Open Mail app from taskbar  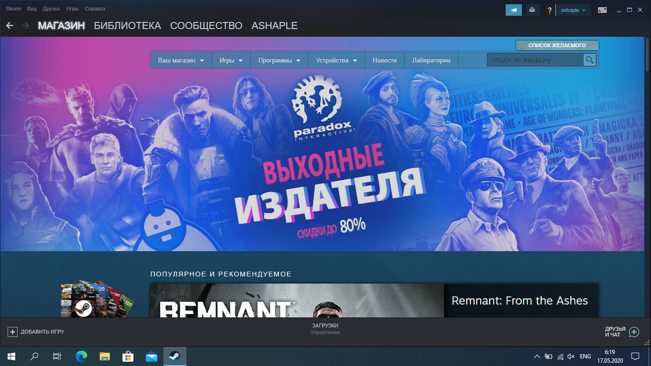coord(151,356)
